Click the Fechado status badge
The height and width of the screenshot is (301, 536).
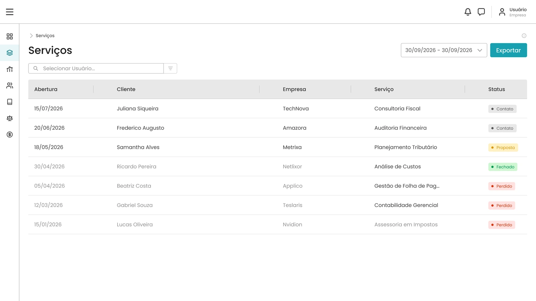[x=503, y=167]
